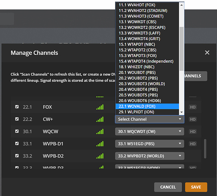
Task: Click the HD badge for channel 30.1
Action: click(x=193, y=132)
